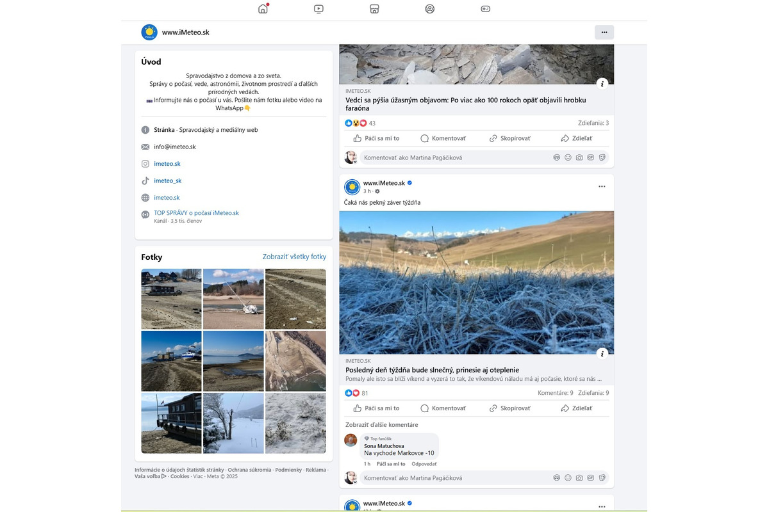The image size is (769, 512).
Task: Like the pharaoh tomb discovery post
Action: click(x=376, y=138)
